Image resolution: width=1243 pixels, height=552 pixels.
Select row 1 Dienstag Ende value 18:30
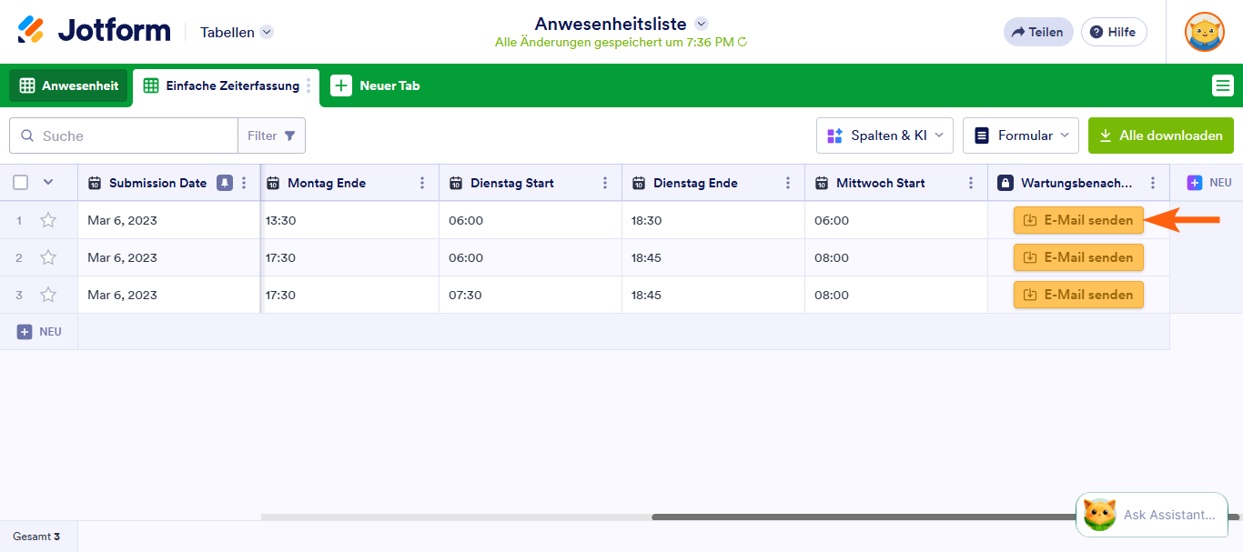(x=713, y=220)
